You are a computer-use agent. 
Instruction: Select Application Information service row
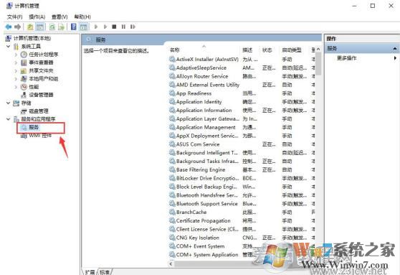[x=242, y=110]
